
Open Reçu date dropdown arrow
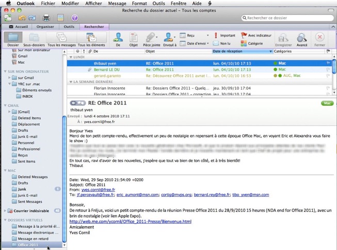coord(207,35)
